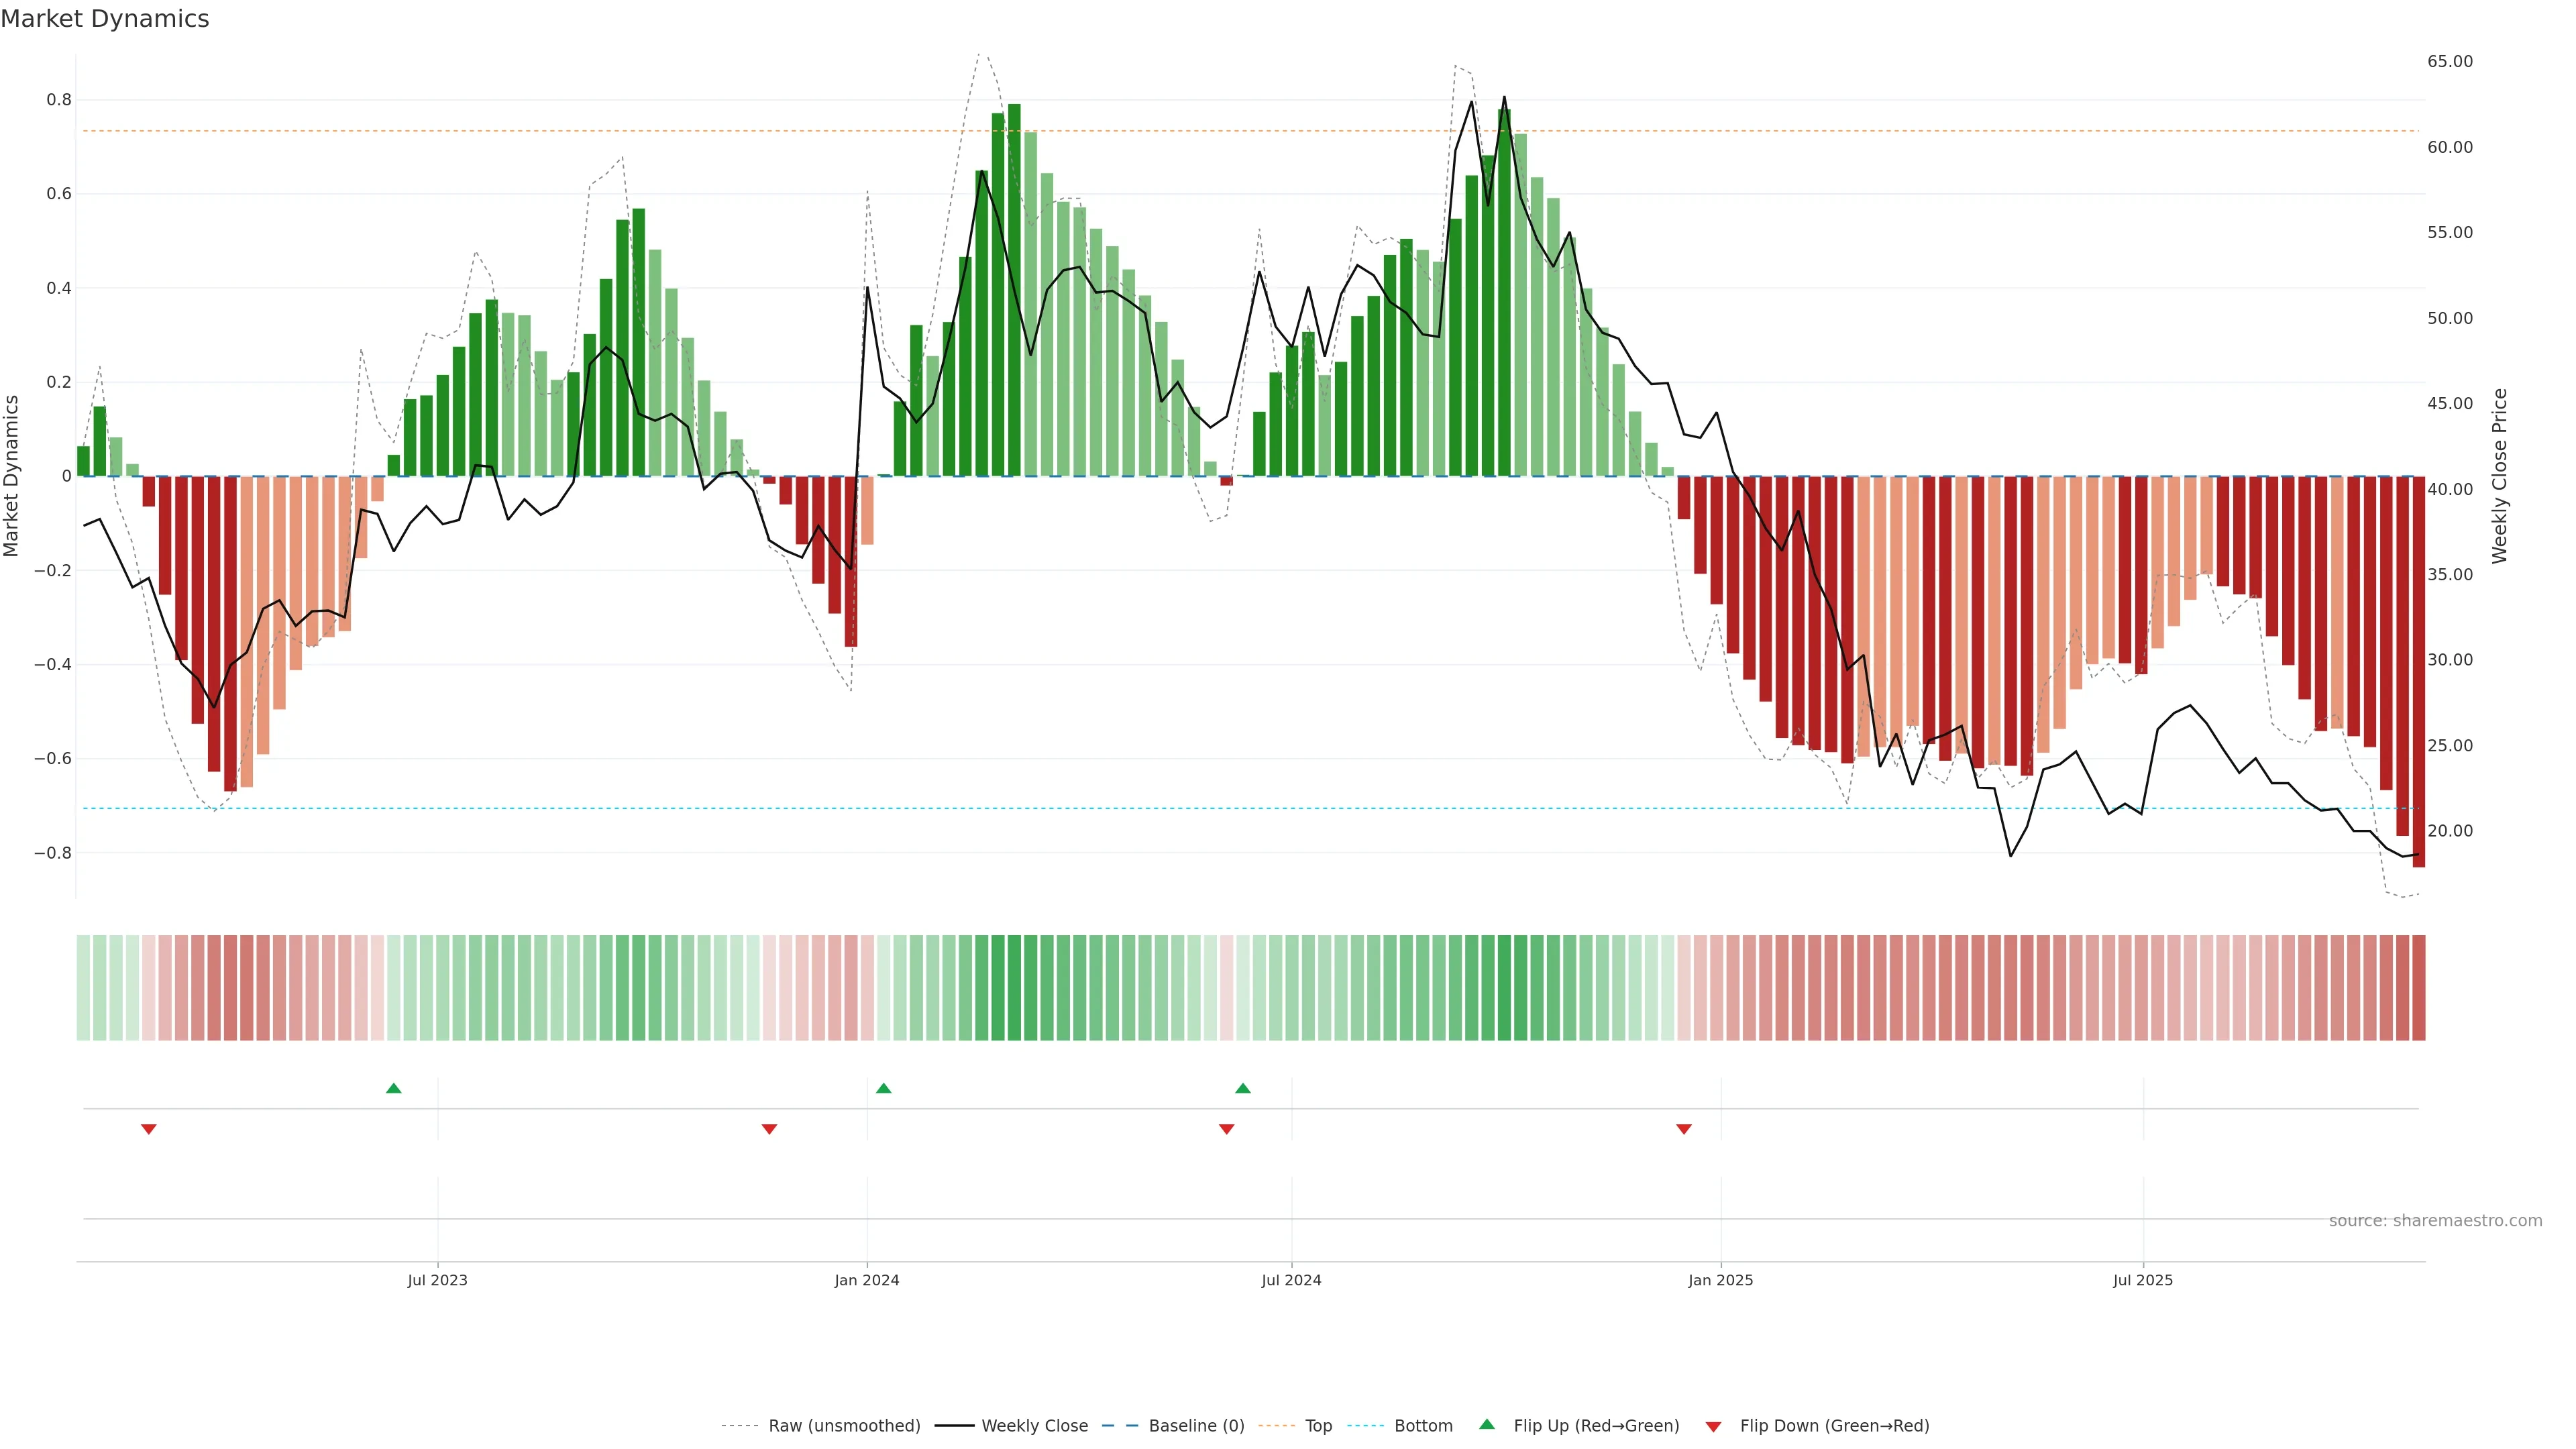Click the Flip Down marker before Jan 2024
2576x1449 pixels.
[x=769, y=1129]
